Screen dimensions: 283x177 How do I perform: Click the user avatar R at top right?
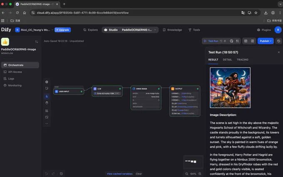click(x=278, y=30)
